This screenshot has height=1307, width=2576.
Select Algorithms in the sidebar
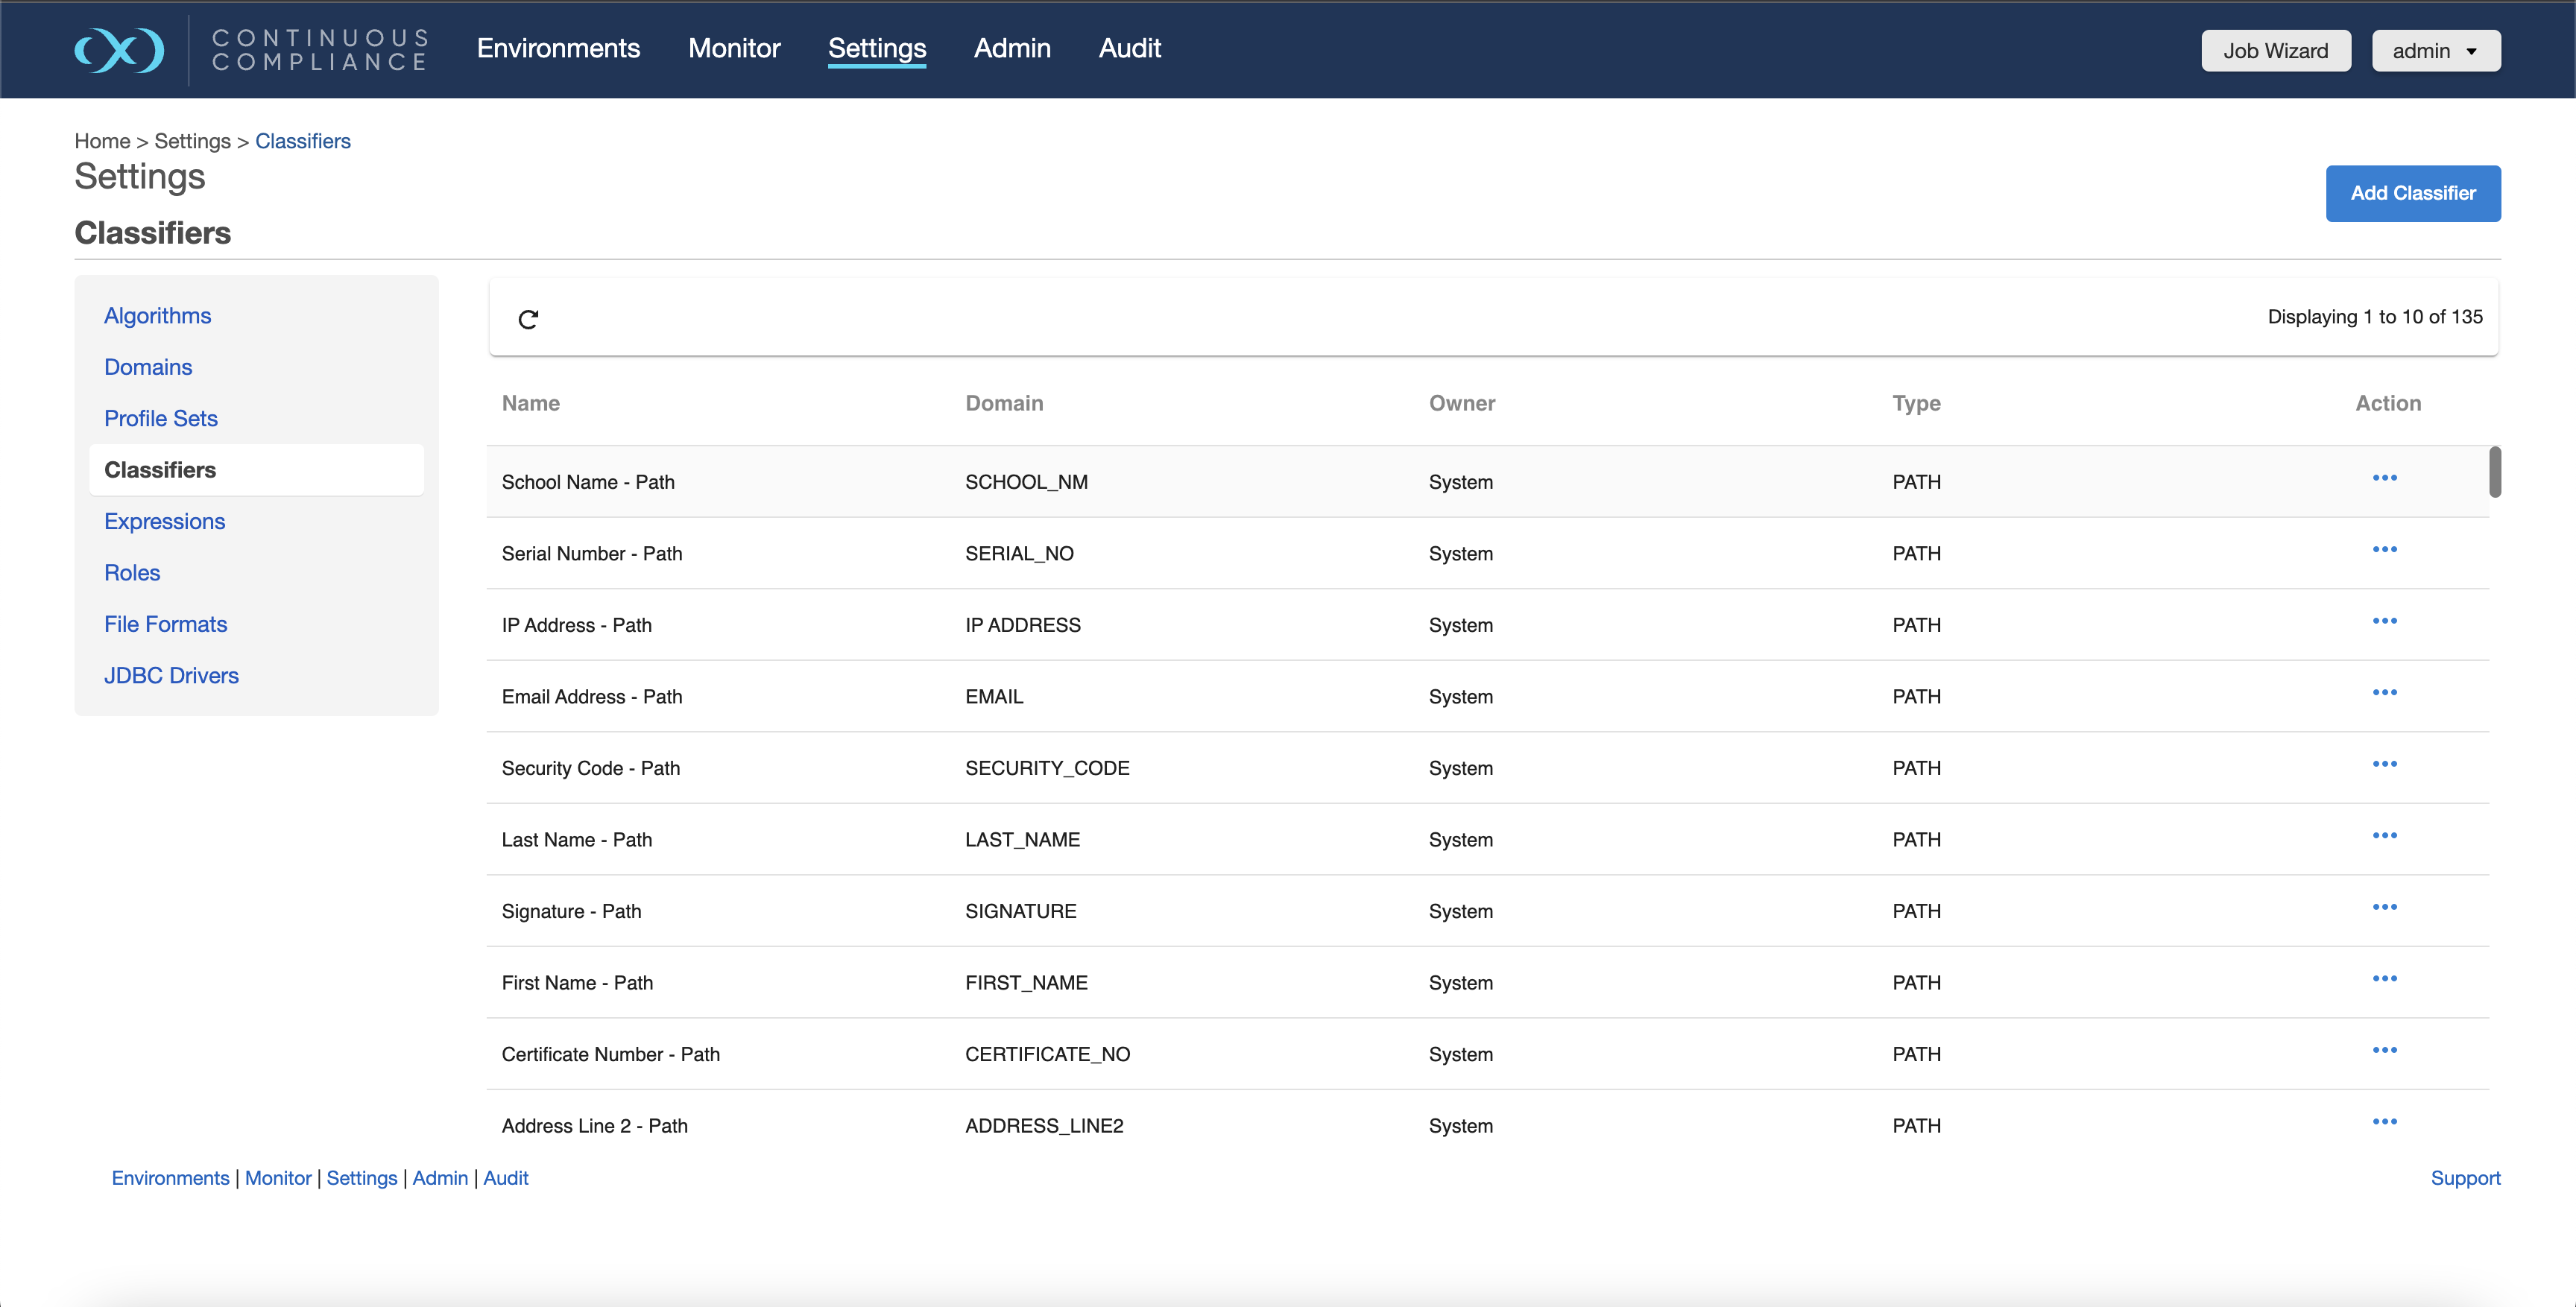(157, 315)
